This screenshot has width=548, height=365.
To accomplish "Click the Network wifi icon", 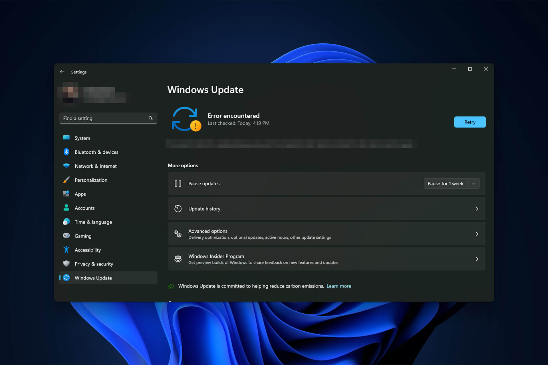I will coord(66,166).
